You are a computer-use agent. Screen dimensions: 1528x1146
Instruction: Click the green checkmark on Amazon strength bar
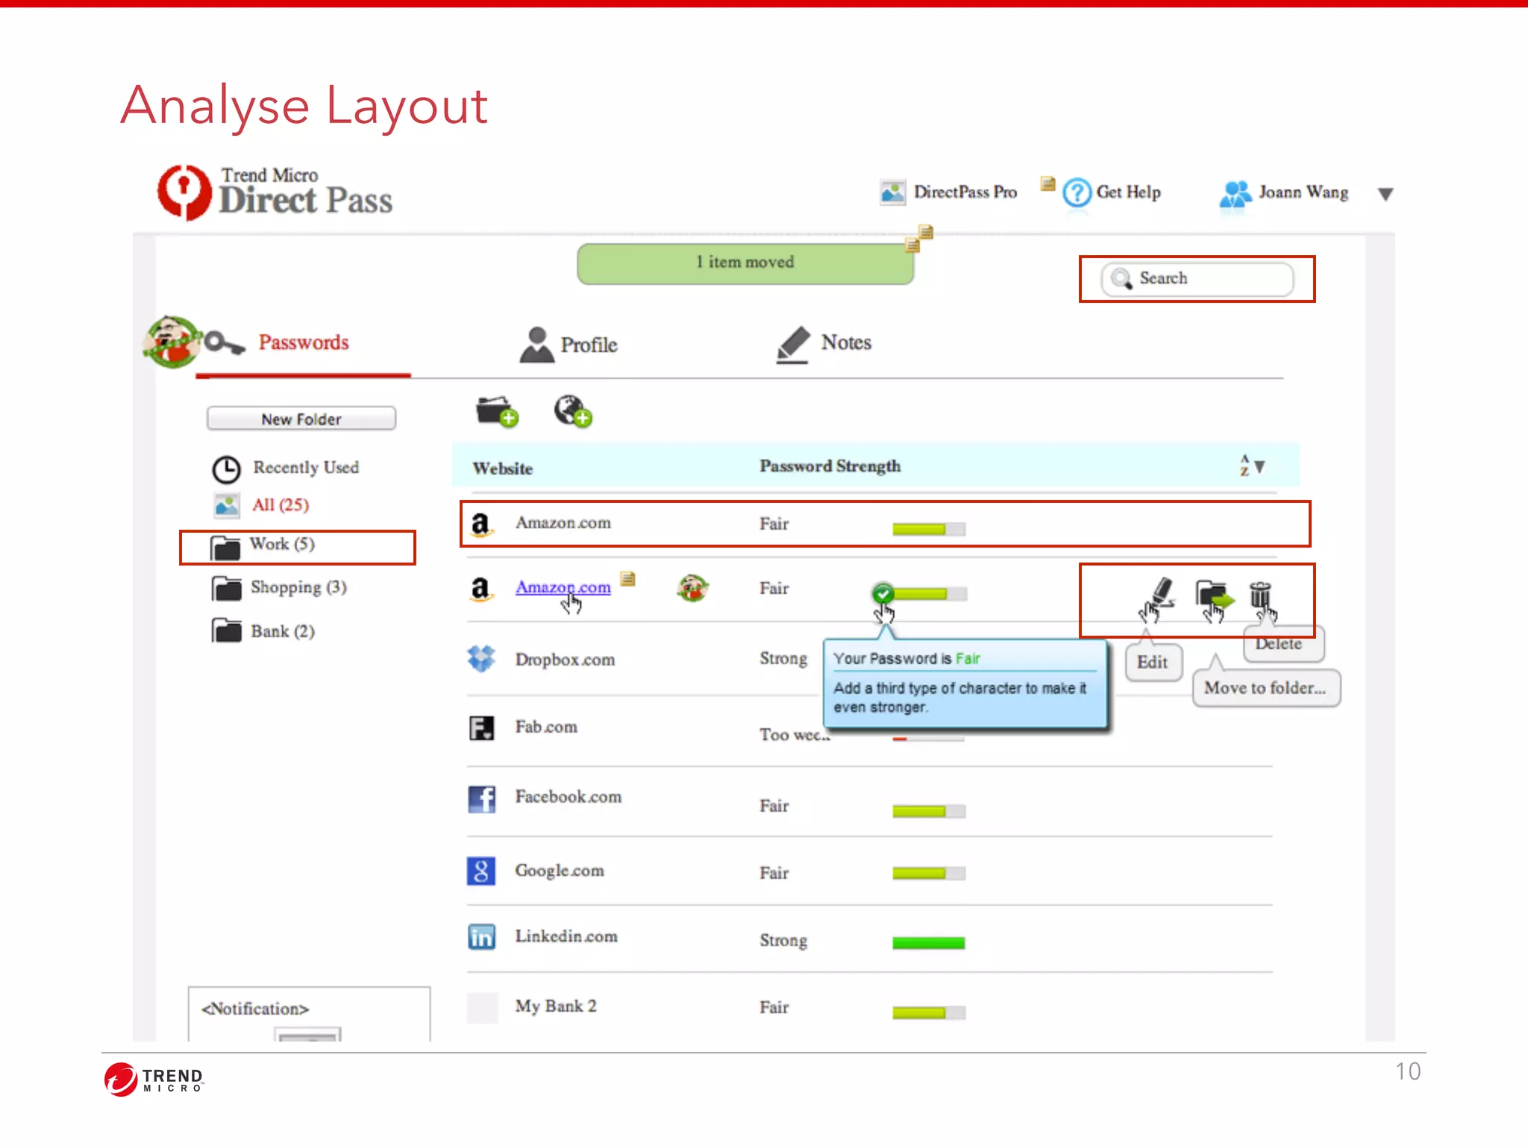point(883,594)
